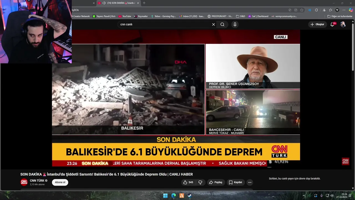Open SaC | Dashboard bookmark
This screenshot has height=200, width=355.
(x=258, y=16)
